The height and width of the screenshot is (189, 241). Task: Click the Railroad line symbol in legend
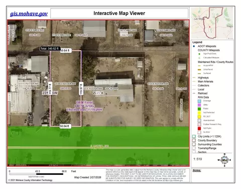click(194, 93)
